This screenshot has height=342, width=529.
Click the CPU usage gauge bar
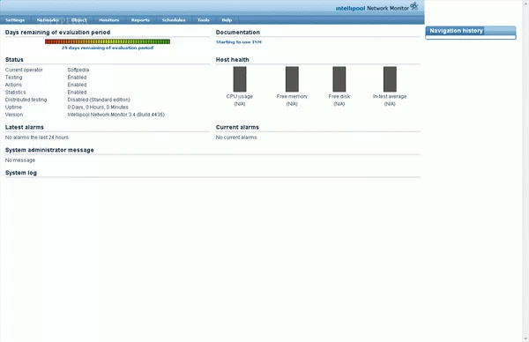240,79
